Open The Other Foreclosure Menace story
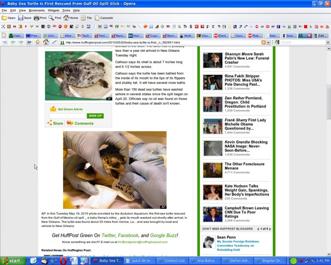This screenshot has height=265, width=331. 244,166
